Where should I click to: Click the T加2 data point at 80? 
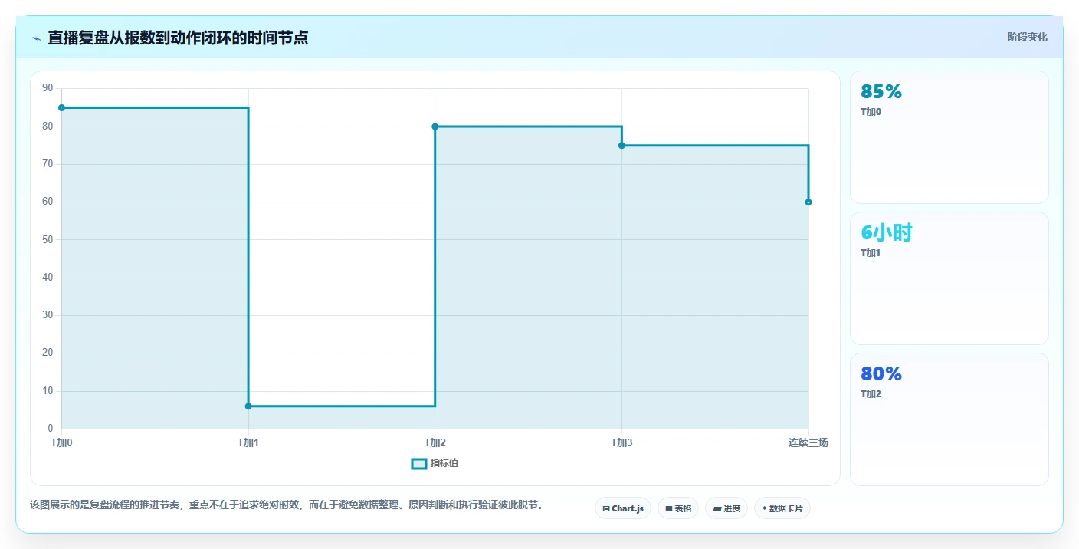pos(435,127)
